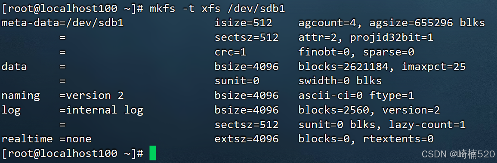The height and width of the screenshot is (163, 497).
Task: Click the ascii-ci=0 ftype=1 text
Action: tap(357, 95)
